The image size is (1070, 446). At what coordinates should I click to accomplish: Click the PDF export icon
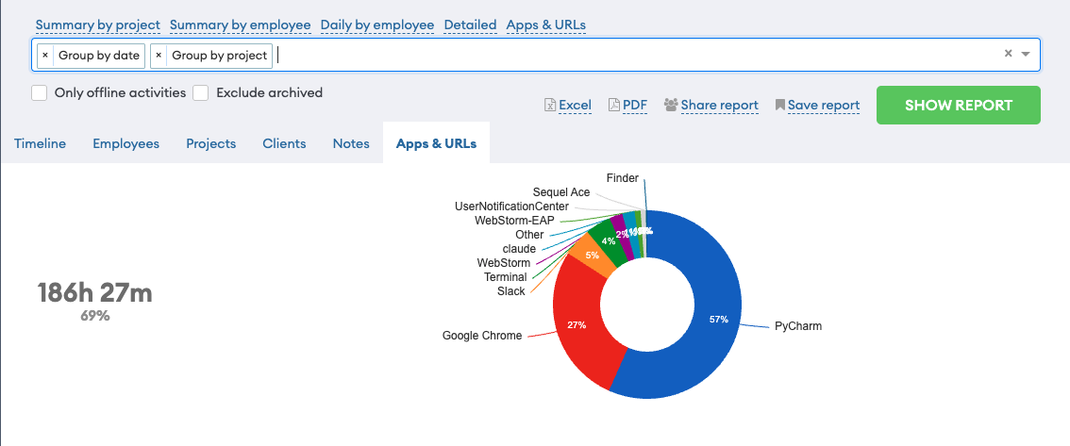tap(614, 105)
